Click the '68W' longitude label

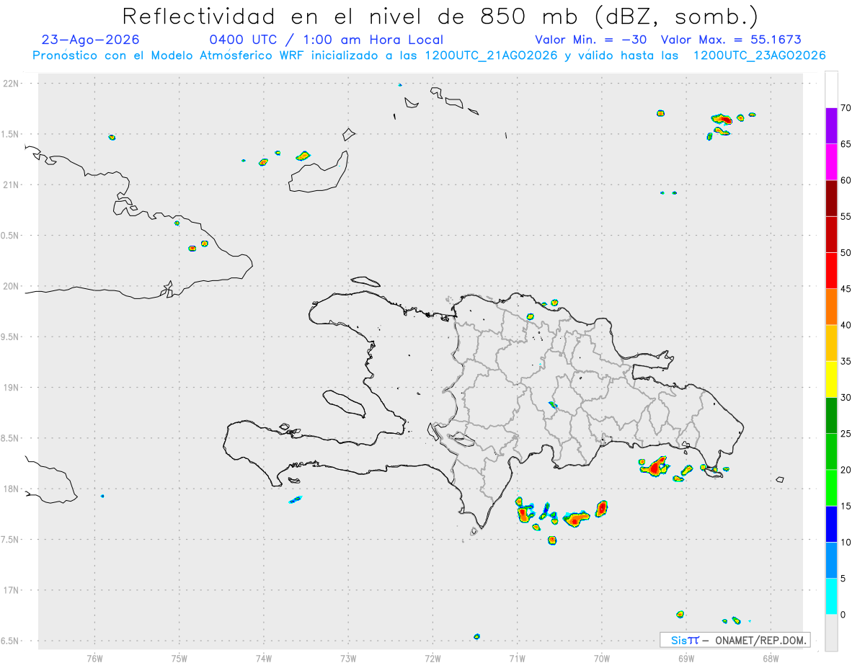(771, 659)
